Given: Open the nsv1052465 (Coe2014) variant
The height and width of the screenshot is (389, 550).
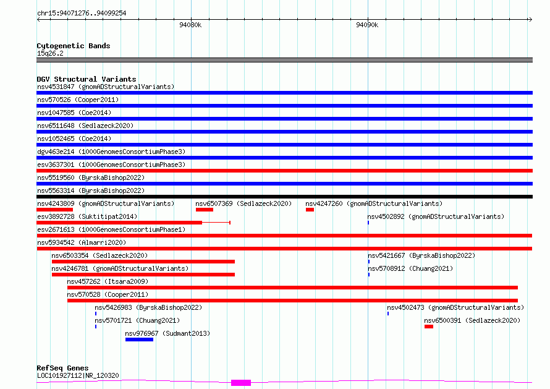Looking at the screenshot, I should pyautogui.click(x=74, y=139).
